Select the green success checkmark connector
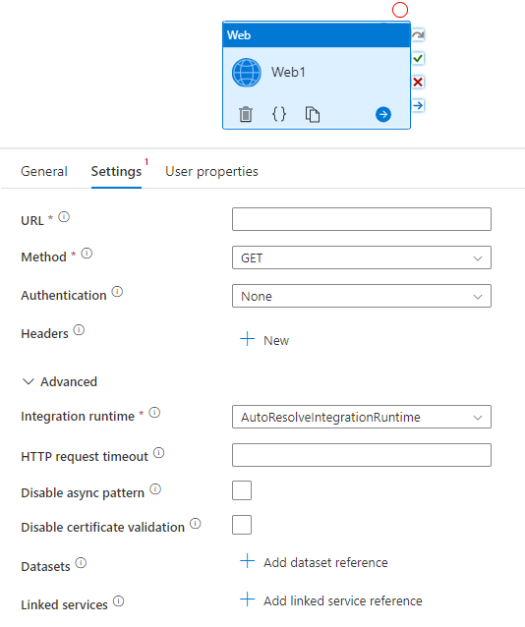The height and width of the screenshot is (627, 525). click(x=418, y=59)
